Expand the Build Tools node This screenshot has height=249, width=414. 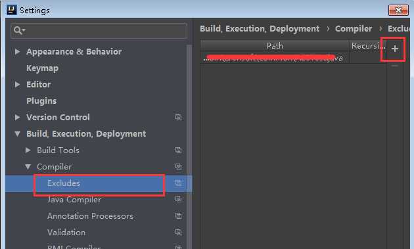pyautogui.click(x=28, y=150)
